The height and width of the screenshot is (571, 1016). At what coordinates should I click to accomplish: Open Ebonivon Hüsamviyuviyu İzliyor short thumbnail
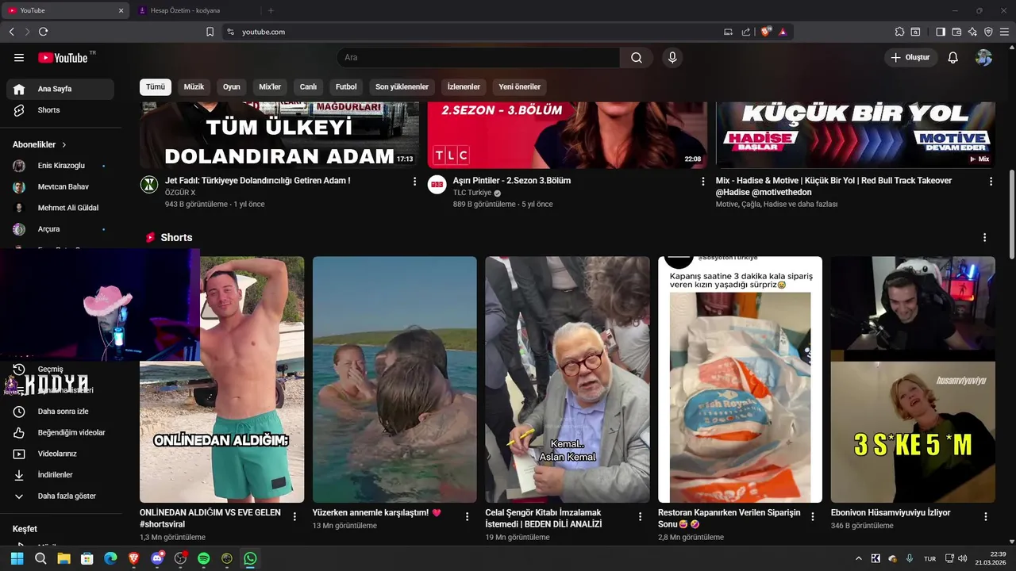[913, 379]
